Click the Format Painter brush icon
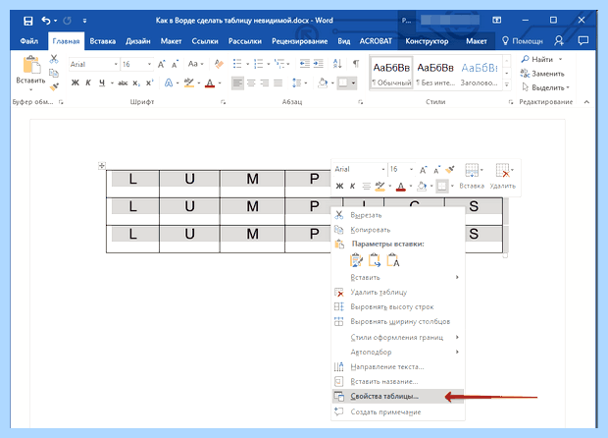This screenshot has height=438, width=608. (x=54, y=86)
